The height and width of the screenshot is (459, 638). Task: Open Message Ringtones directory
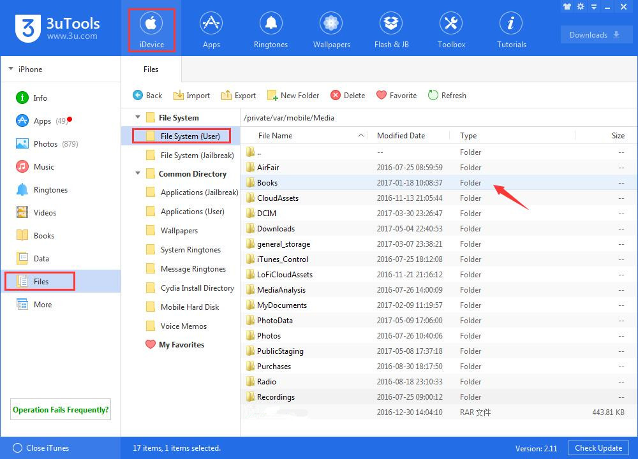coord(186,269)
